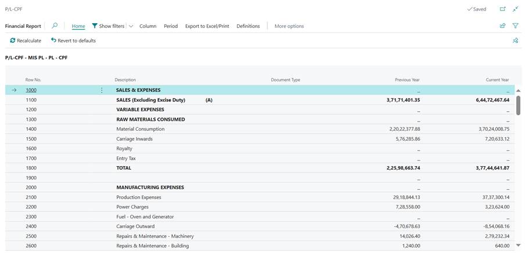
Task: Click Revert to defaults
Action: click(x=73, y=41)
